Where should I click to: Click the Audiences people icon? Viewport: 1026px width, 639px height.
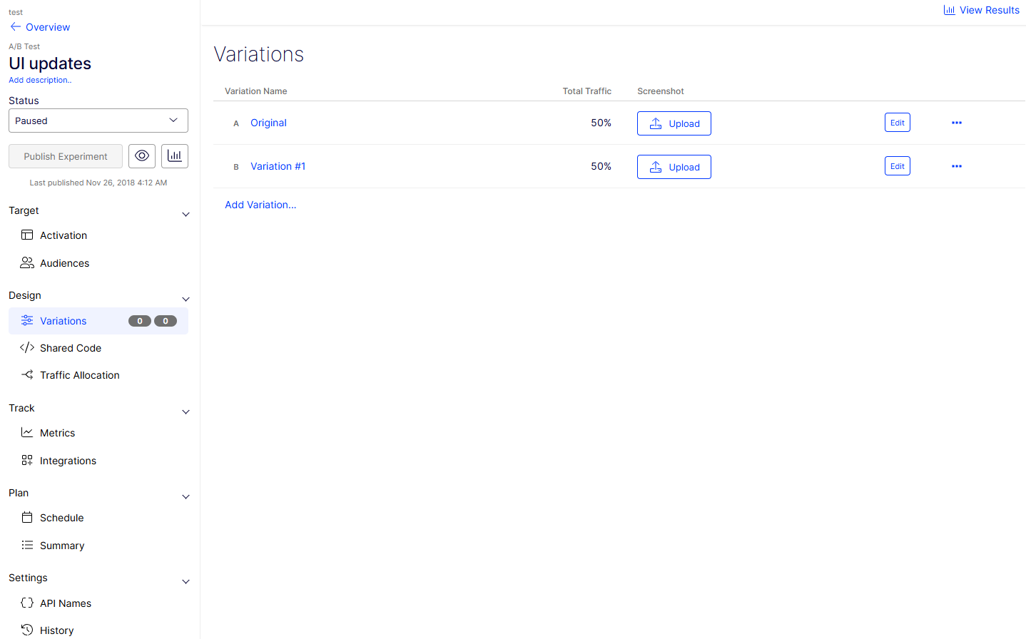27,263
